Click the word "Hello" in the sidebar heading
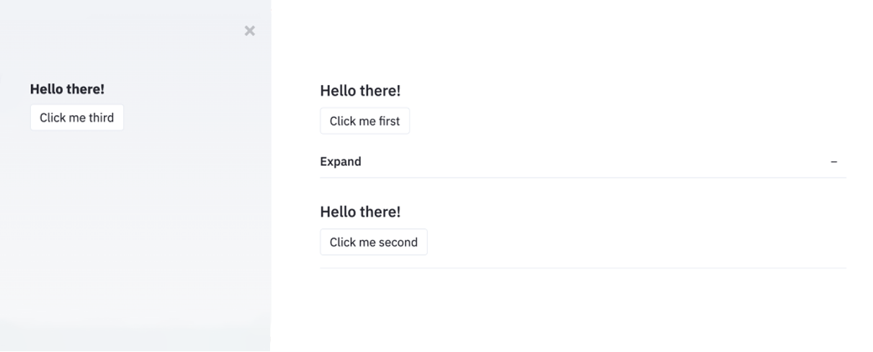Image resolution: width=873 pixels, height=352 pixels. (47, 89)
